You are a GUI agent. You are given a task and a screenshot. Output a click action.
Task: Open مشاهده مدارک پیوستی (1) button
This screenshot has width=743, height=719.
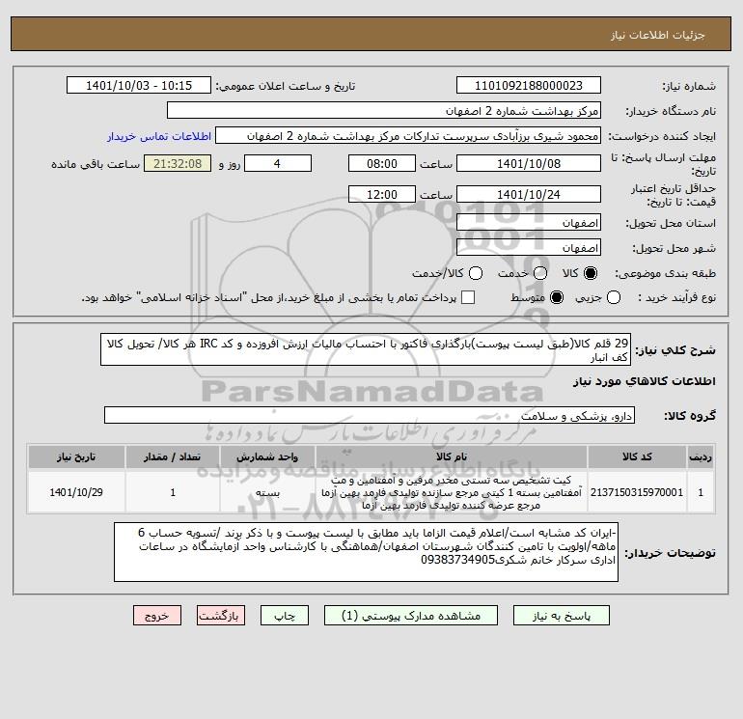411,616
